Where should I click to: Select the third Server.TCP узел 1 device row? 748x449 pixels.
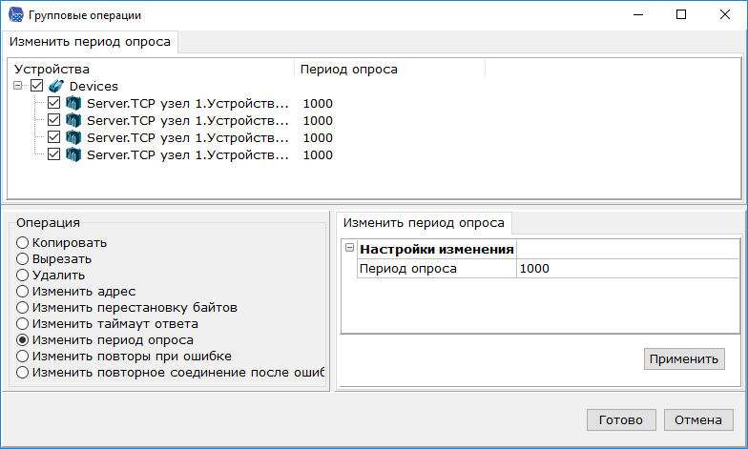[x=187, y=137]
